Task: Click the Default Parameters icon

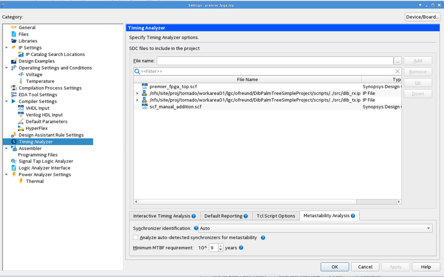Action: 21,122
